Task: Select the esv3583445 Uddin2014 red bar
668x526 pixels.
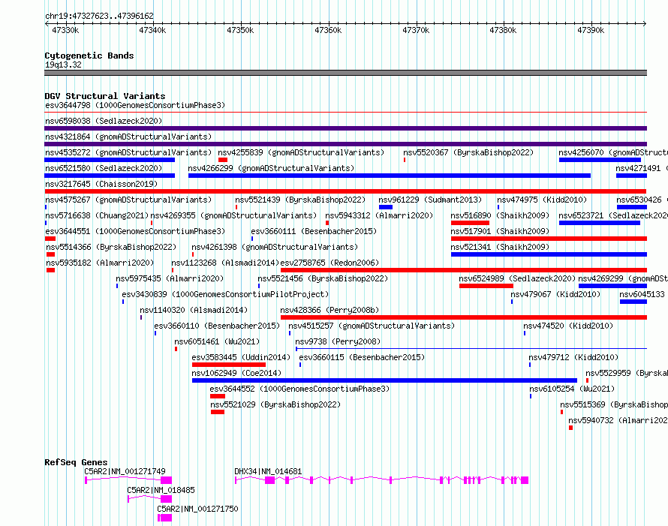Action: point(229,365)
